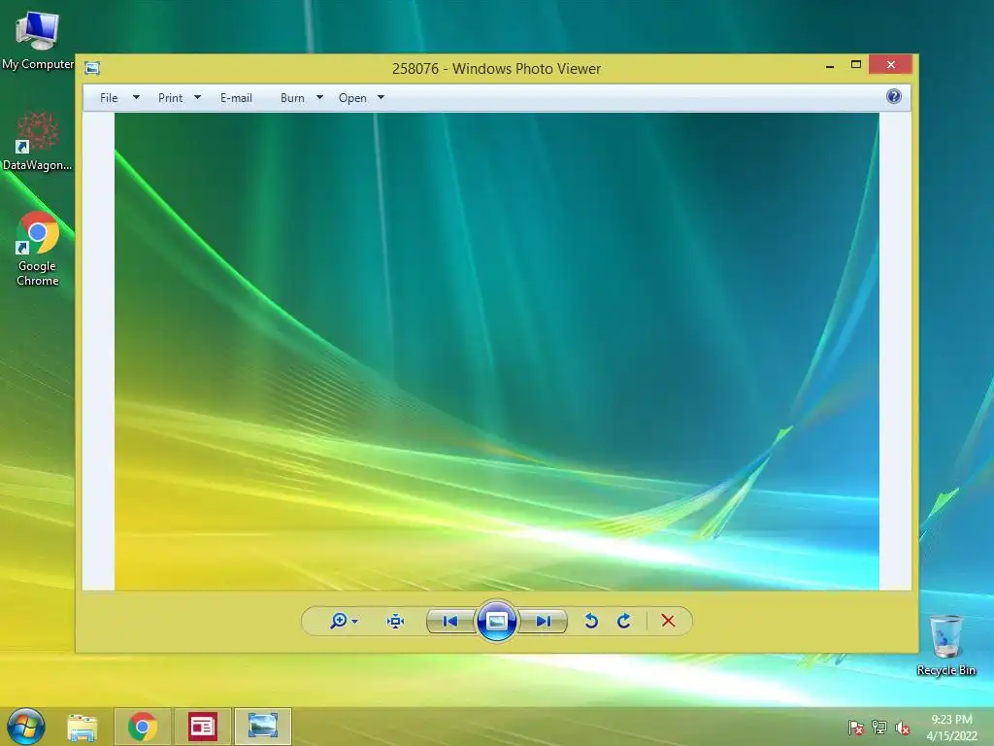Delete the photo with the red X
Viewport: 994px width, 746px height.
668,621
